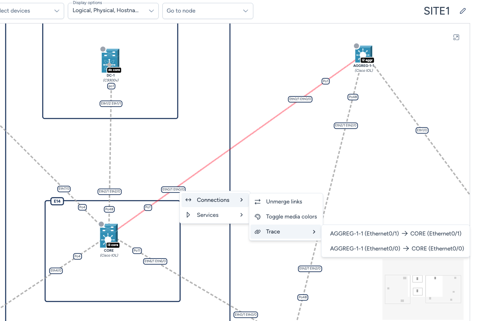Click the upper Po4 label inside E14
Viewport: 477px width, 321px height.
[82, 208]
